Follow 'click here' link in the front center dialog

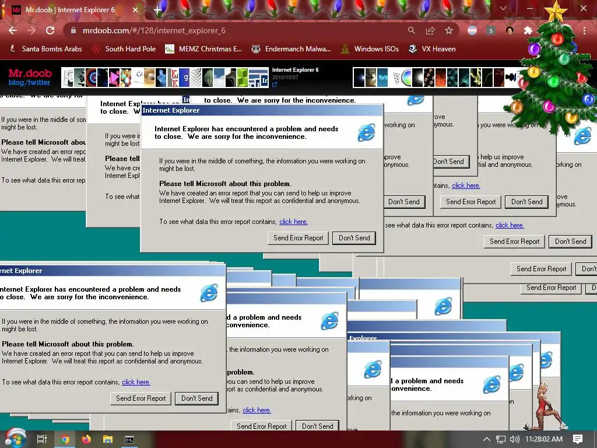point(293,222)
